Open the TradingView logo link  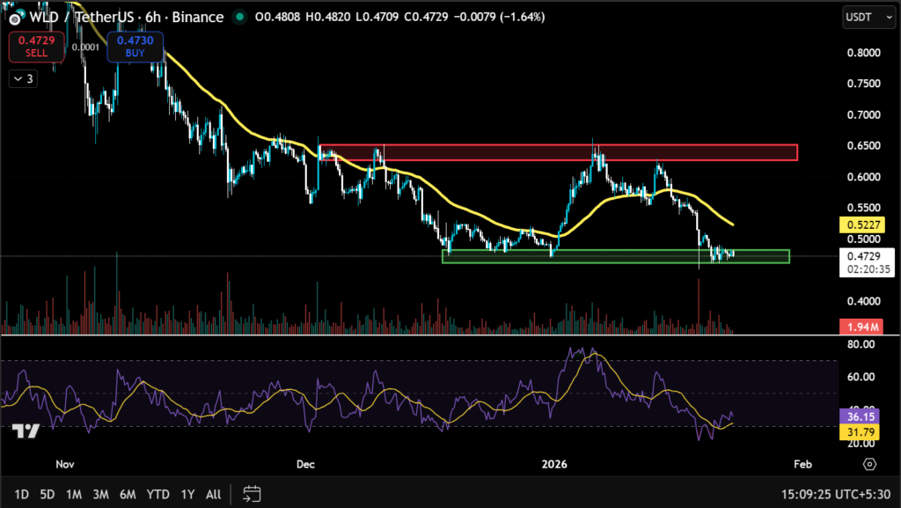click(25, 431)
